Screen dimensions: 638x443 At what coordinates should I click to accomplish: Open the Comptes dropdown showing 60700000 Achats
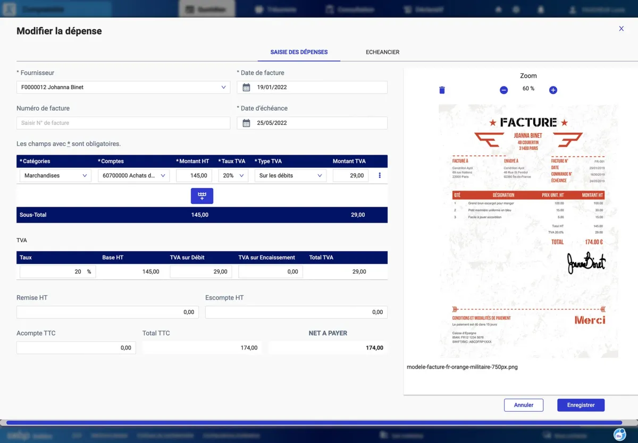pos(134,175)
